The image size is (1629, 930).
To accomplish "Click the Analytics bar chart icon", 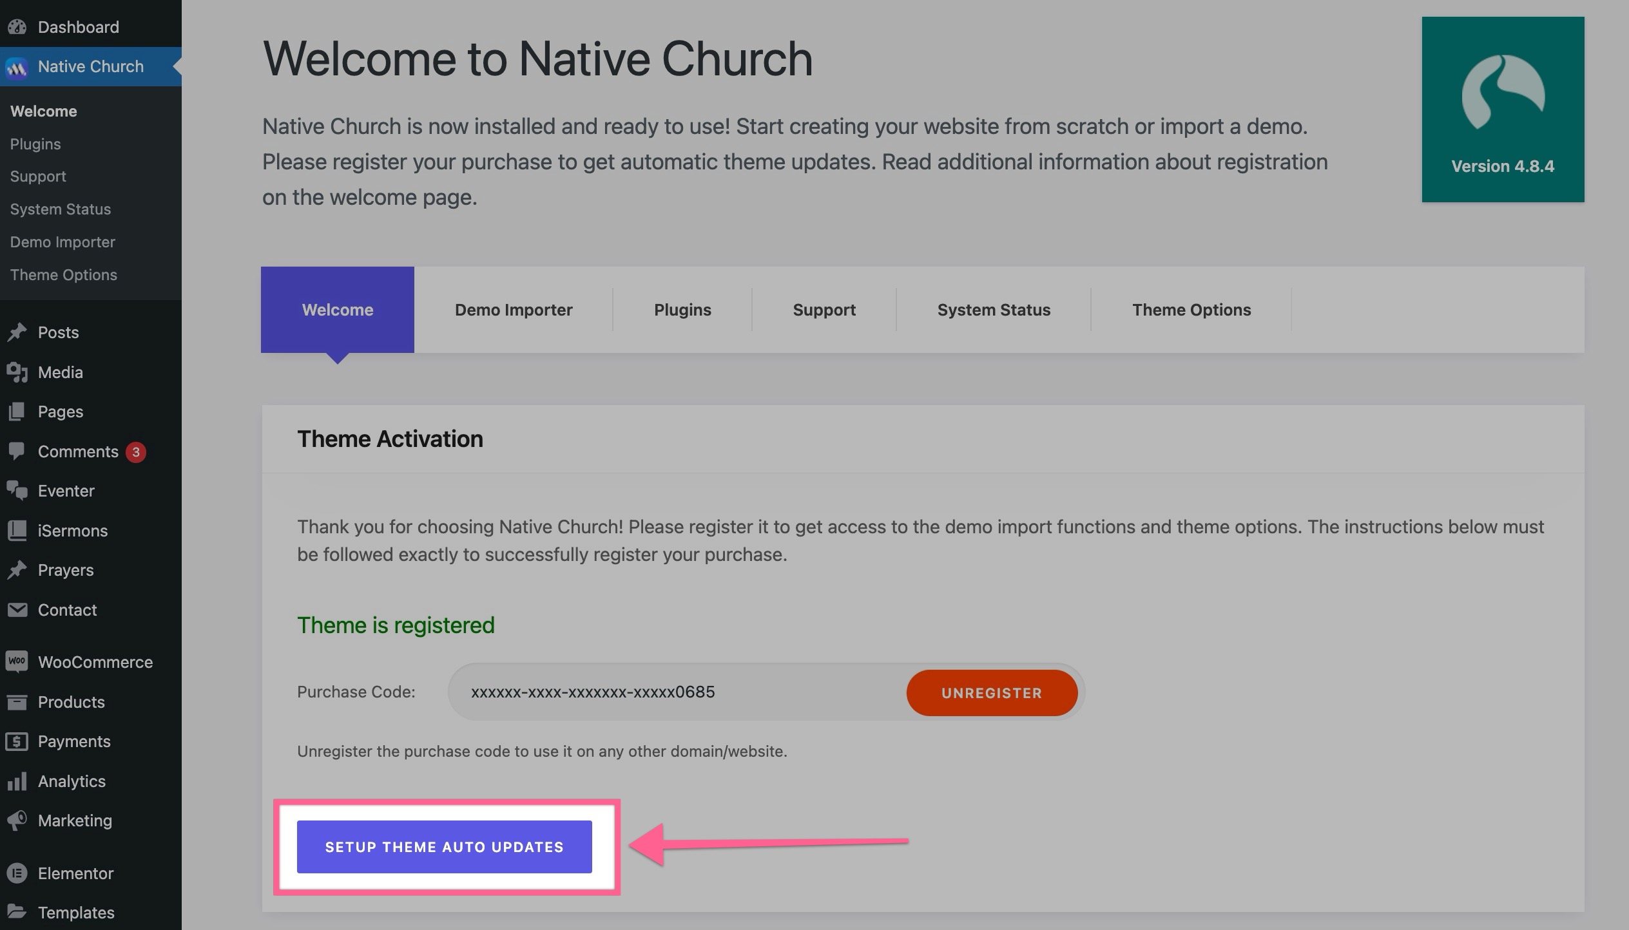I will pos(17,781).
